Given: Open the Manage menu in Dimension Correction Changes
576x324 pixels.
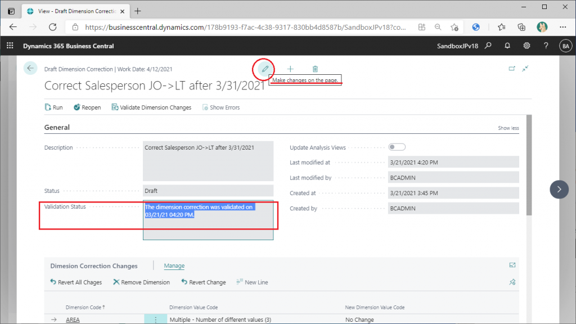Looking at the screenshot, I should pyautogui.click(x=174, y=266).
